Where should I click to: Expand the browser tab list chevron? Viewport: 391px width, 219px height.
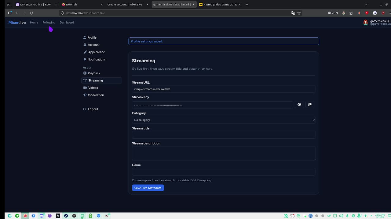coord(366,5)
